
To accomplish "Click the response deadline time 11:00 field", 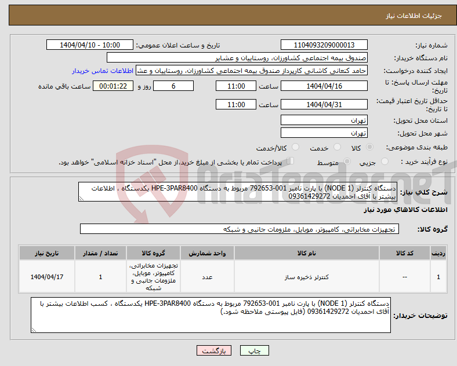I will tap(236, 86).
